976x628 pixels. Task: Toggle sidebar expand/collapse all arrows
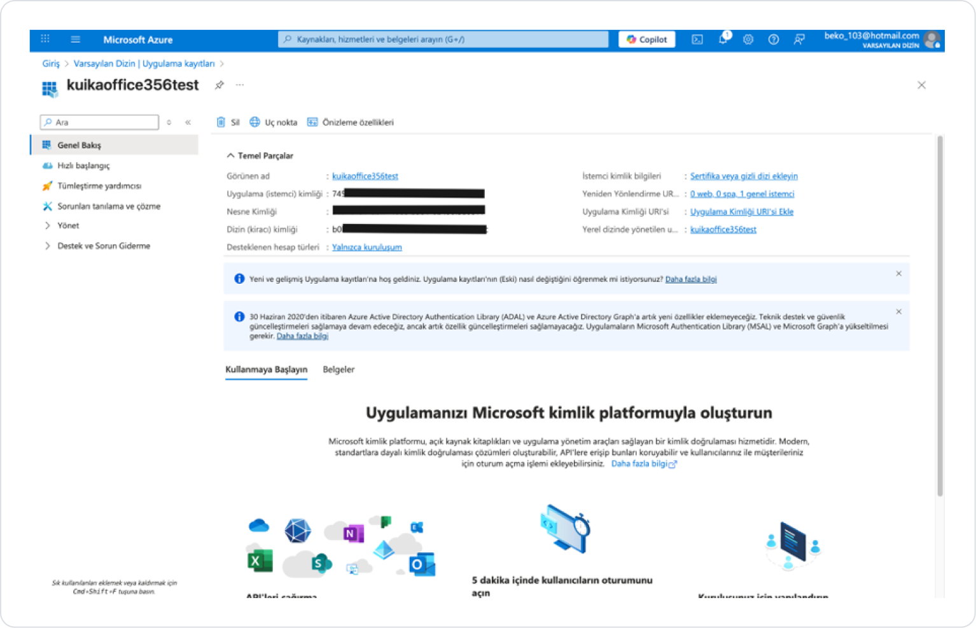[x=169, y=122]
